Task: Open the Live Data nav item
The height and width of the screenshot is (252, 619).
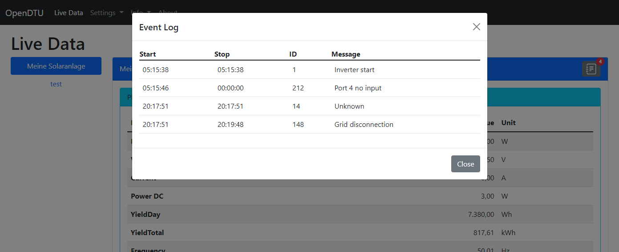Action: [69, 13]
